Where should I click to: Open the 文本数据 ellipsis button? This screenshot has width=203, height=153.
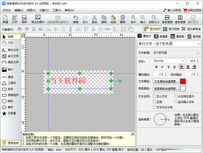pyautogui.click(x=197, y=53)
